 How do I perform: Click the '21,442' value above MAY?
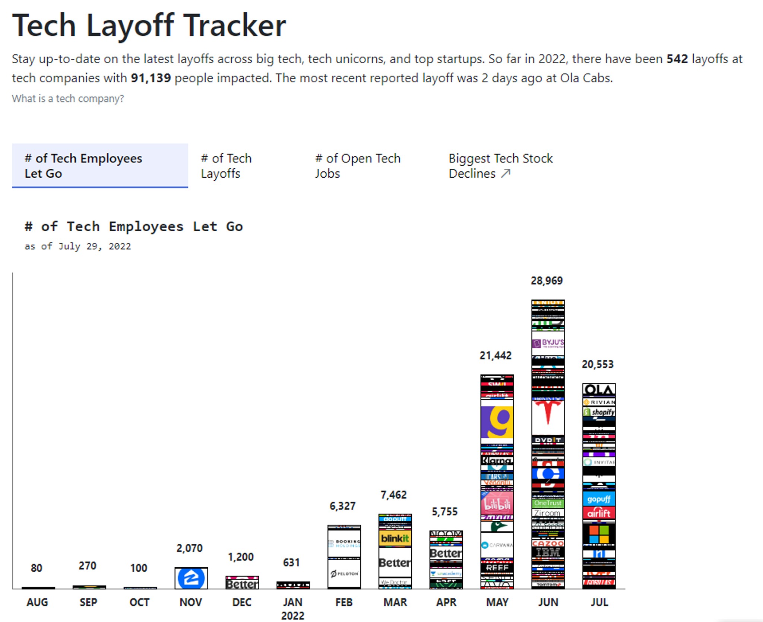pos(496,356)
